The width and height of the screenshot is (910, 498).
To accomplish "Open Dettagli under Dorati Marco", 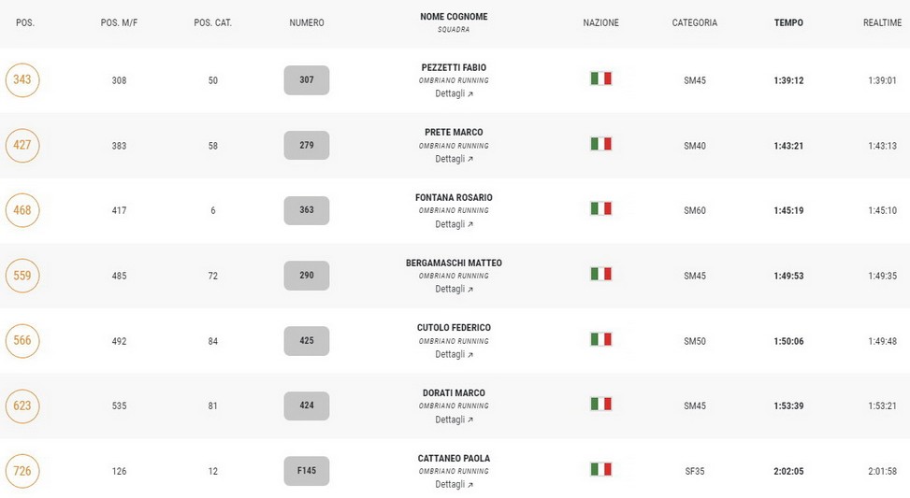I will (454, 420).
